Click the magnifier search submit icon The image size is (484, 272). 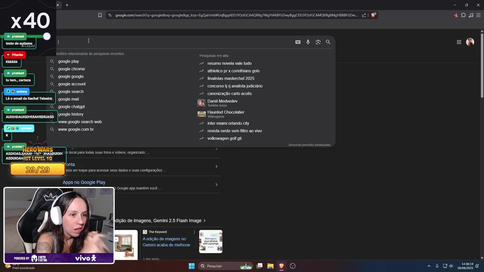tap(328, 42)
